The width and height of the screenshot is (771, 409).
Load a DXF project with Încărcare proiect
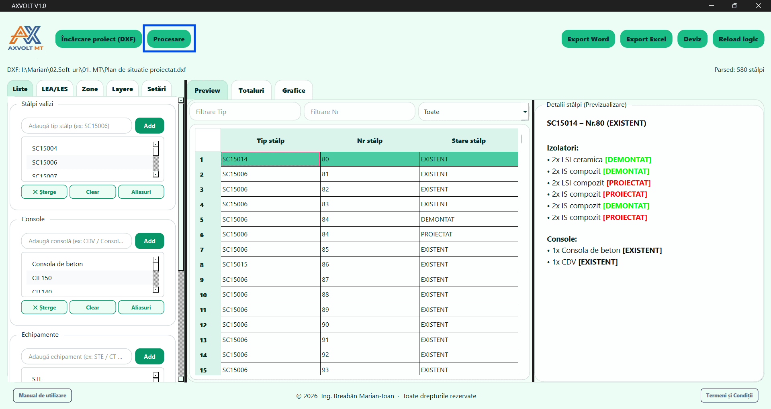[98, 39]
